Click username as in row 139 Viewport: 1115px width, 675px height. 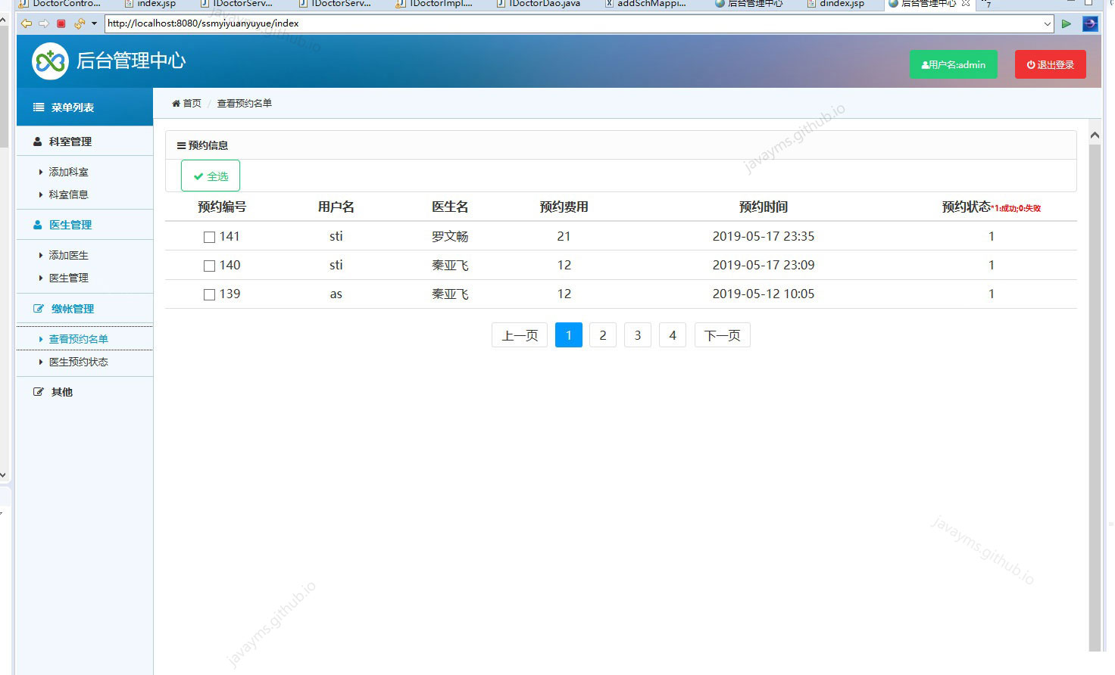(x=336, y=294)
